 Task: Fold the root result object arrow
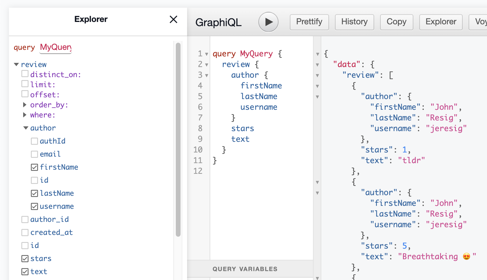click(x=317, y=54)
